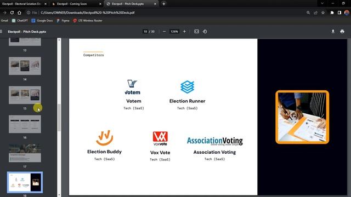Image resolution: width=351 pixels, height=197 pixels.
Task: Toggle the browser side panel icon
Action: point(339,13)
